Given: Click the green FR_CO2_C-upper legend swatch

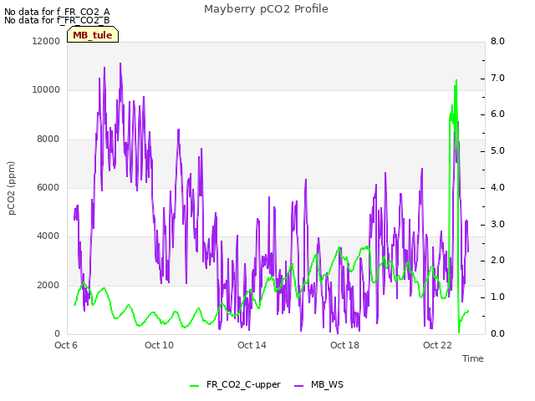Looking at the screenshot, I should coord(194,386).
